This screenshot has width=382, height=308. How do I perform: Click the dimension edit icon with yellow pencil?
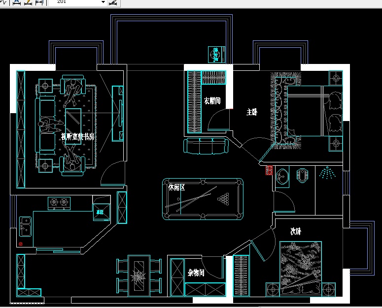tap(28, 2)
